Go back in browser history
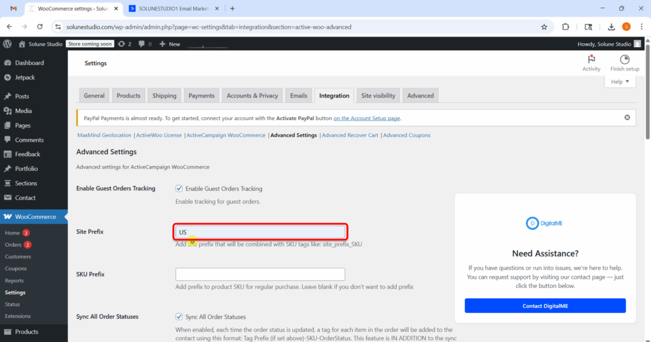 click(x=9, y=27)
